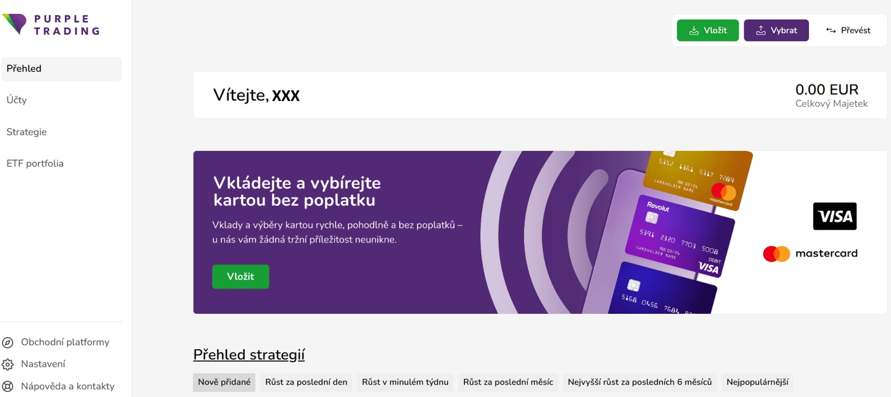Click the Visa logo
The width and height of the screenshot is (891, 397).
coord(835,216)
